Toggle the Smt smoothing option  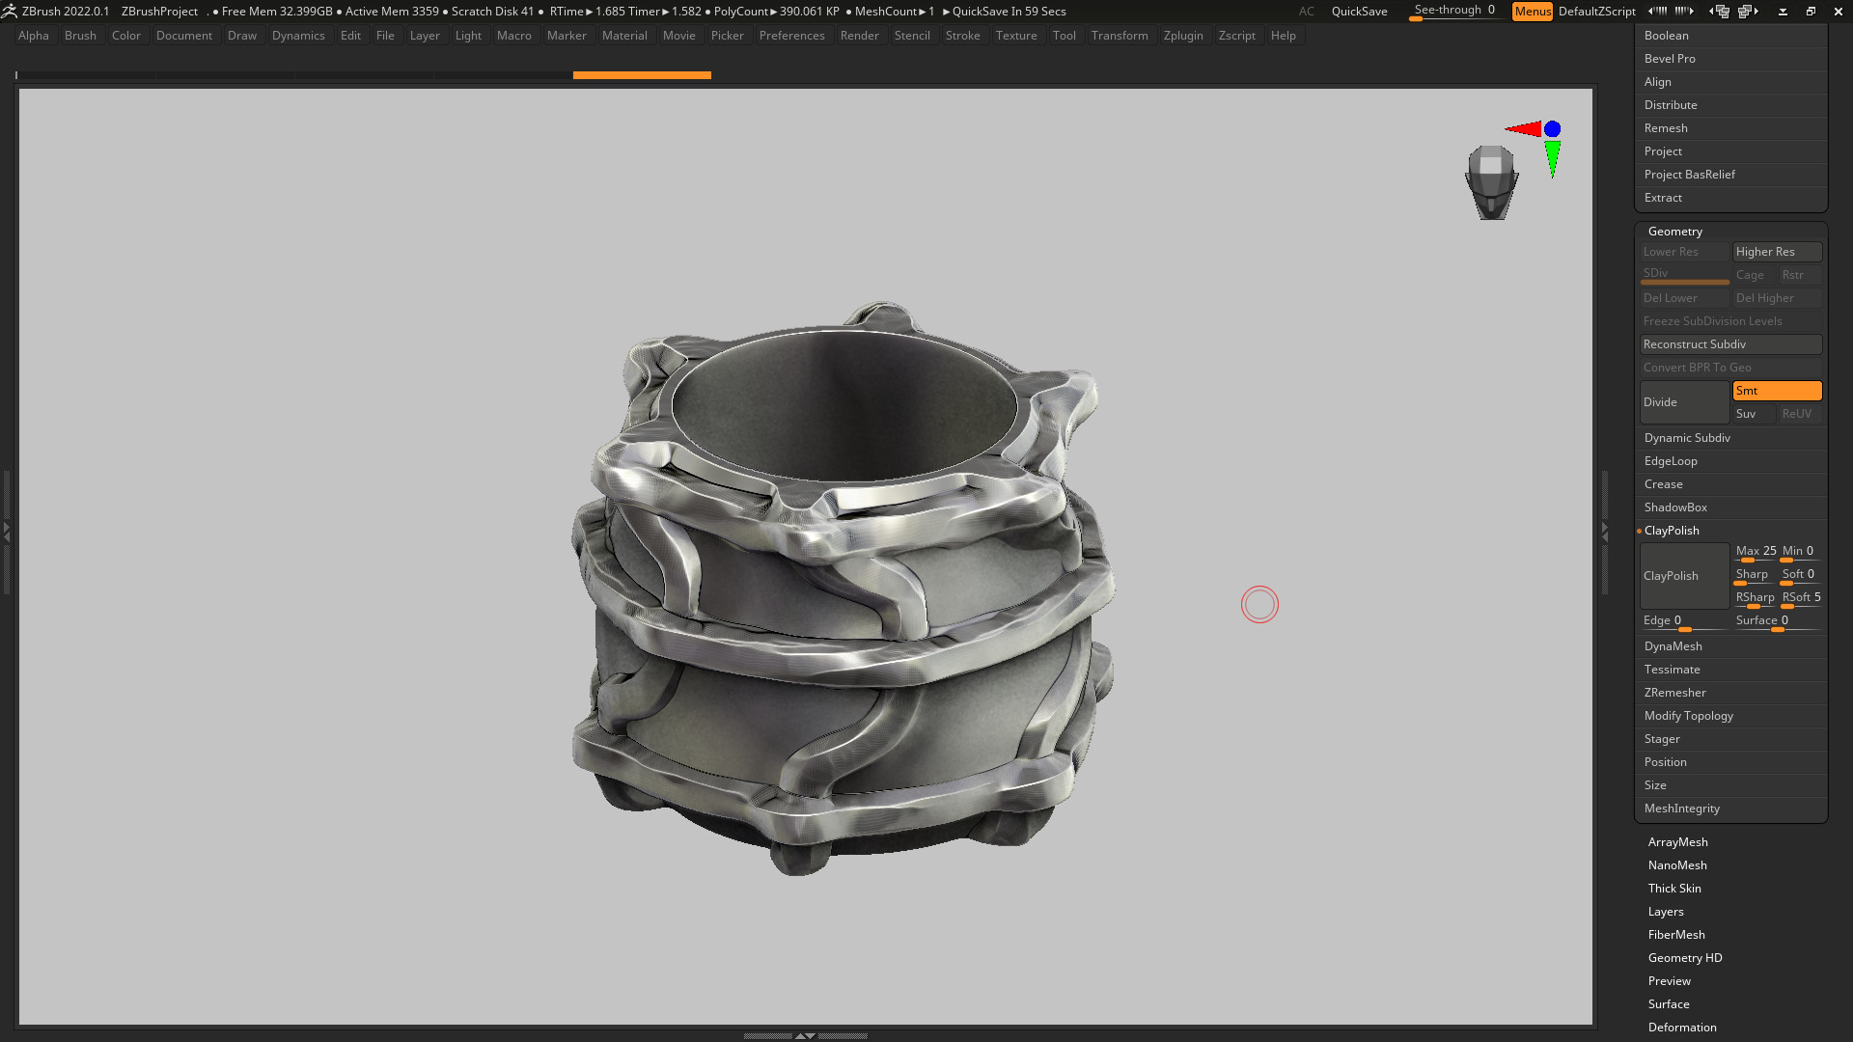[x=1777, y=391]
